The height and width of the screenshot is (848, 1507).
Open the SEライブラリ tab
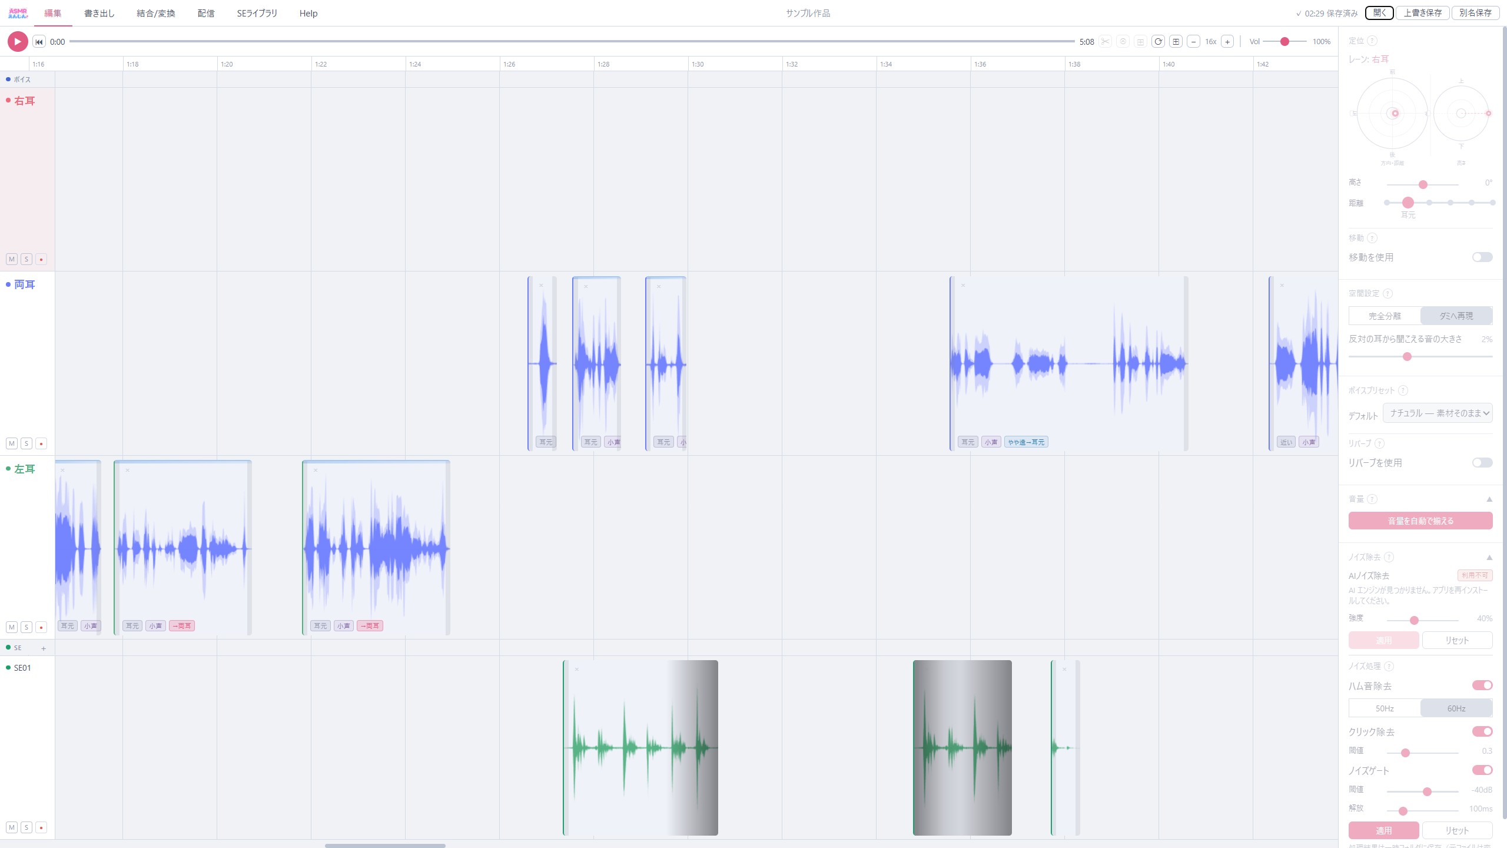click(x=257, y=13)
